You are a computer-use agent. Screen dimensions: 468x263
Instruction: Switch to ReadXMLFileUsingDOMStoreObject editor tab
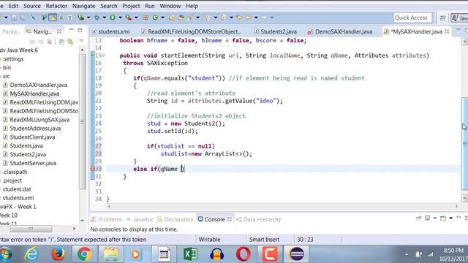click(x=192, y=31)
